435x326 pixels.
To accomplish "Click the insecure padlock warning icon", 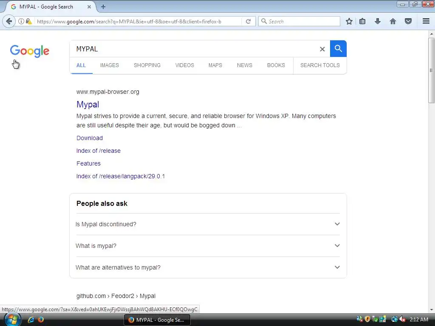I will [x=28, y=21].
